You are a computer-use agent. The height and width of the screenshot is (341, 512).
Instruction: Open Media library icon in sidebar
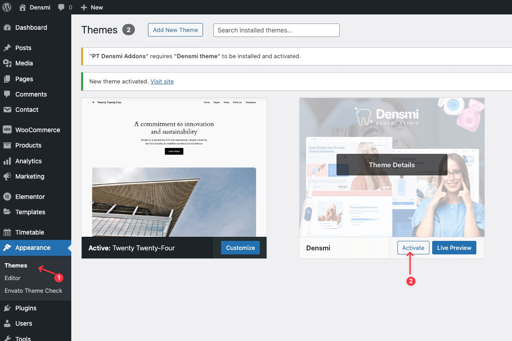point(7,63)
